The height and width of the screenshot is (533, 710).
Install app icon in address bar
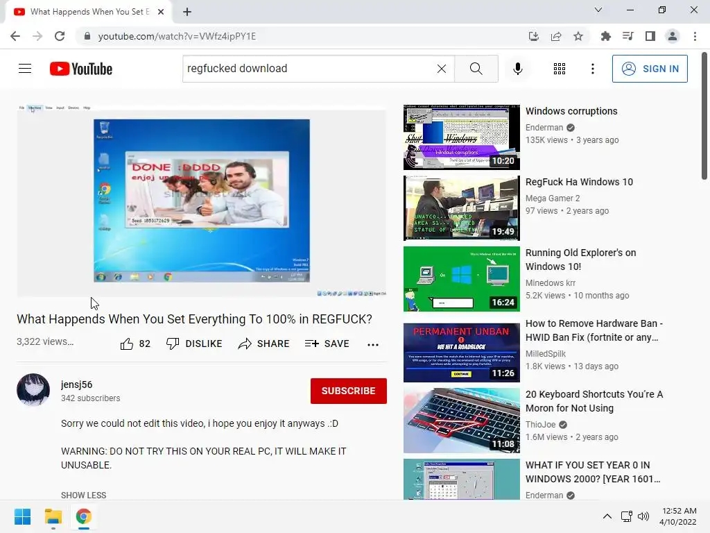[533, 36]
